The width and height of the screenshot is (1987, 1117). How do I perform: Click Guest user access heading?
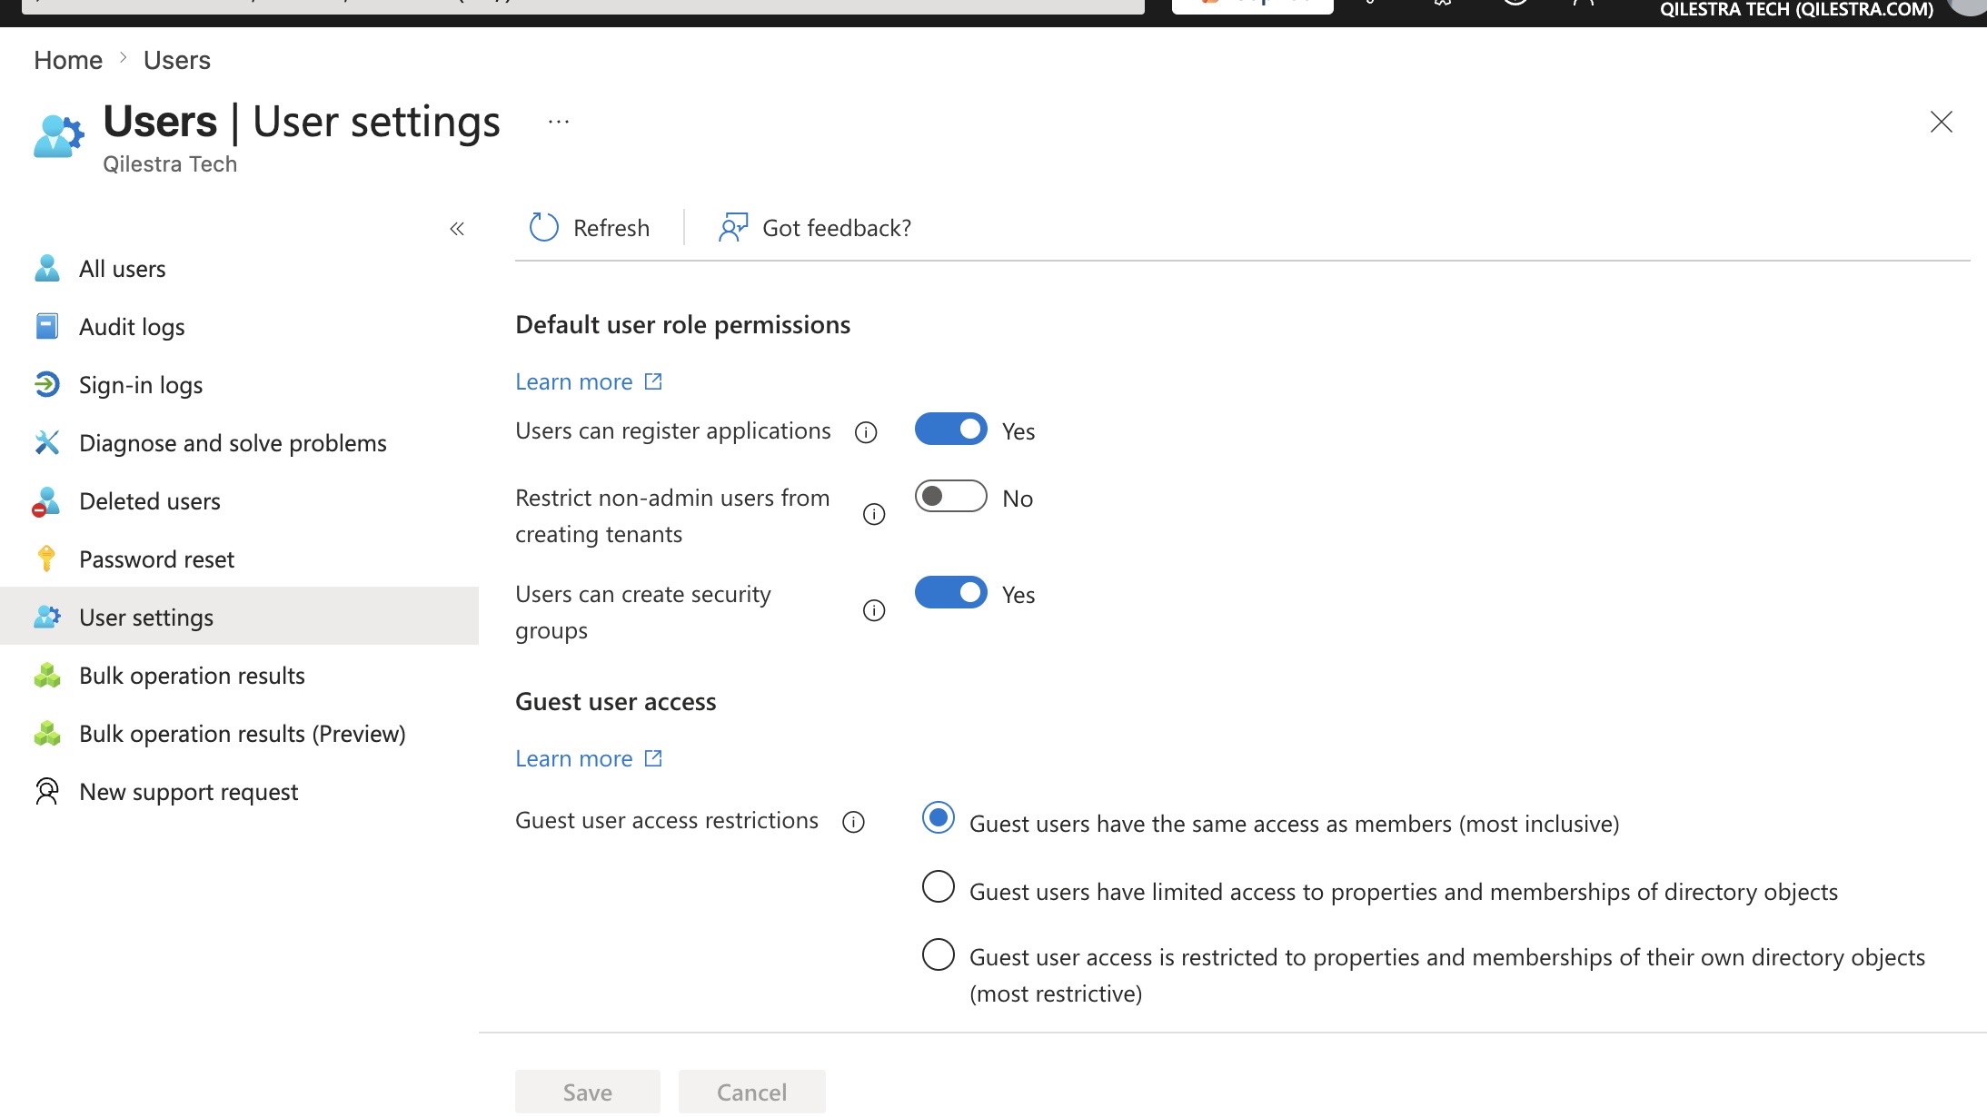615,702
